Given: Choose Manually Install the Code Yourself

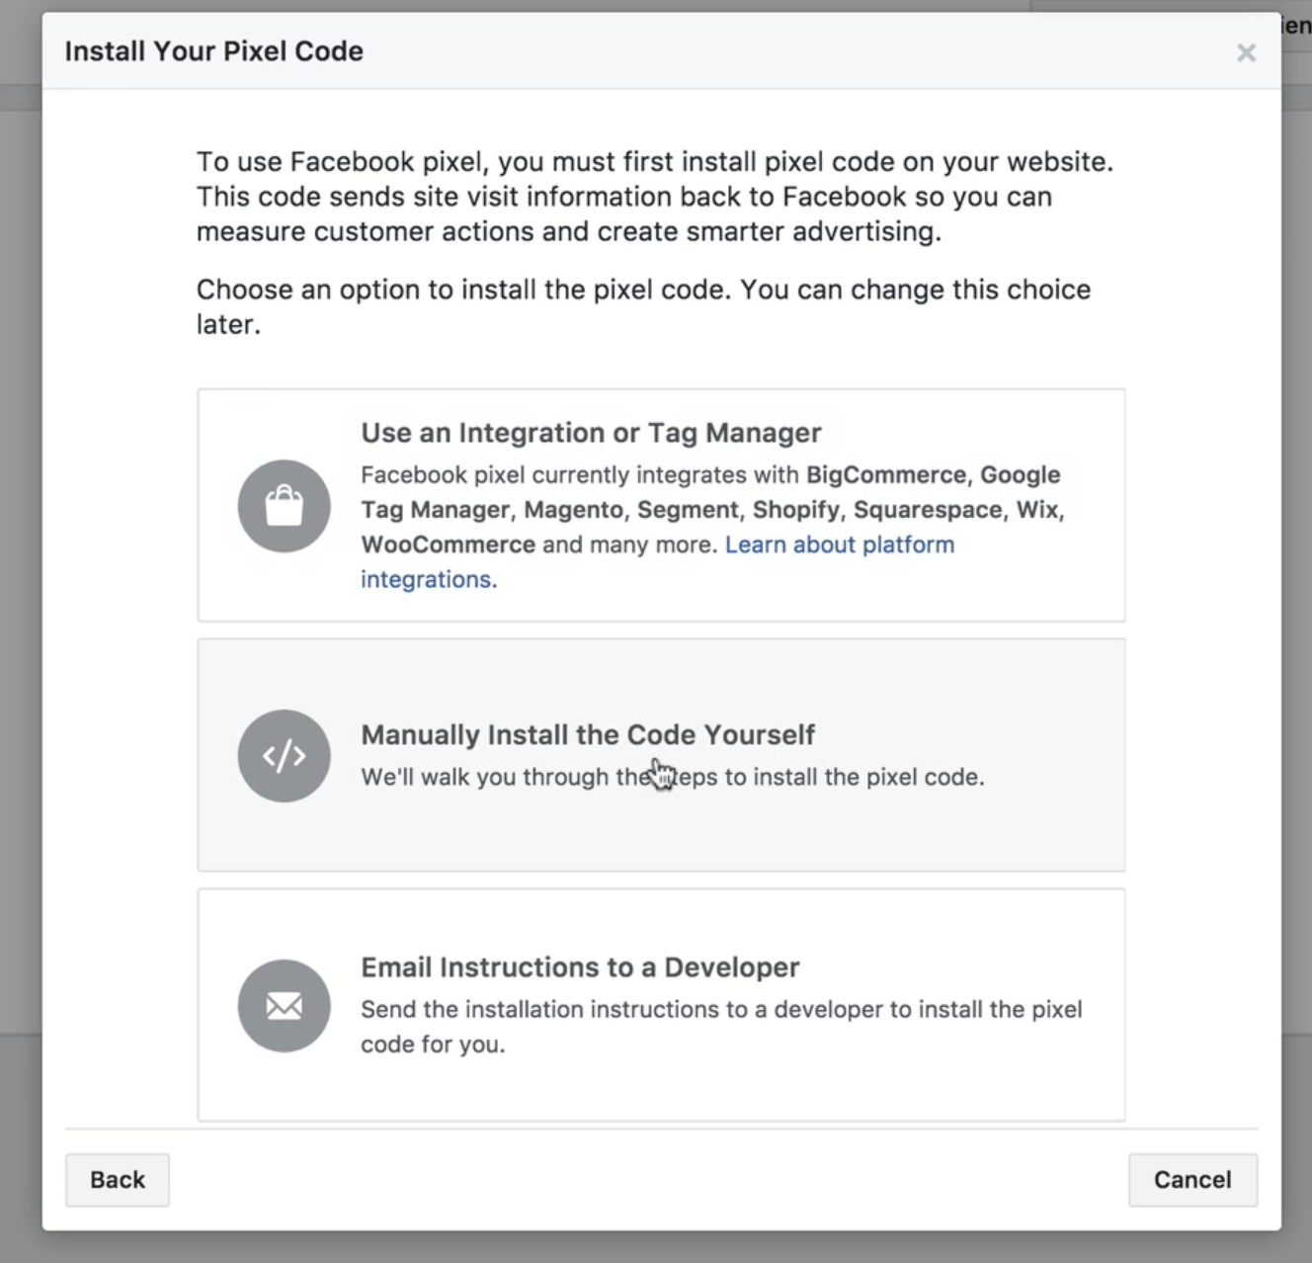Looking at the screenshot, I should click(661, 755).
